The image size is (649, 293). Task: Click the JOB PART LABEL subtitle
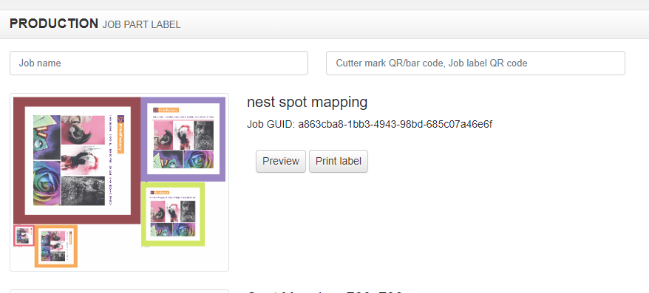coord(142,25)
